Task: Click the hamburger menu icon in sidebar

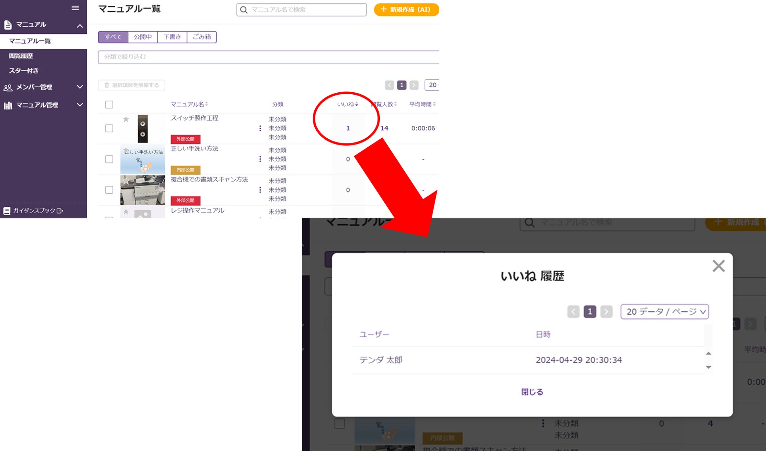Action: [75, 8]
